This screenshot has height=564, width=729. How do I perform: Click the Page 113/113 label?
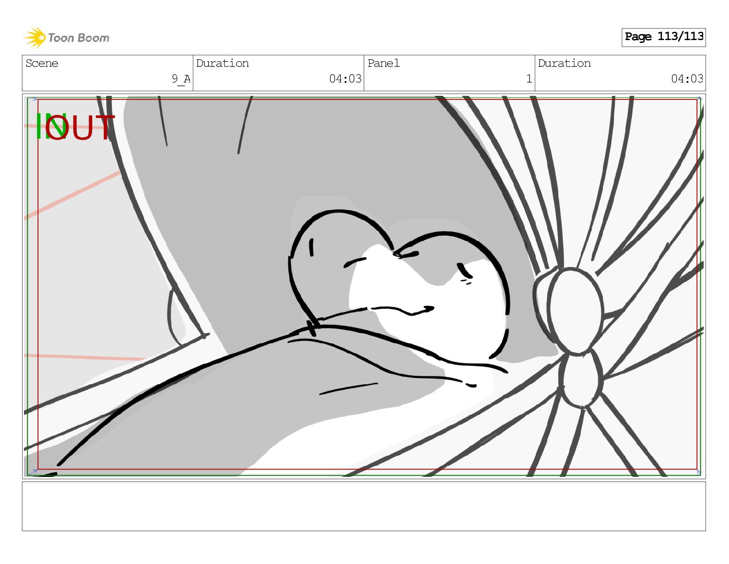[664, 37]
